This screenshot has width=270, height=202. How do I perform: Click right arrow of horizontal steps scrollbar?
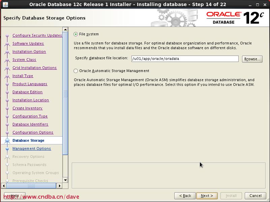[59, 186]
